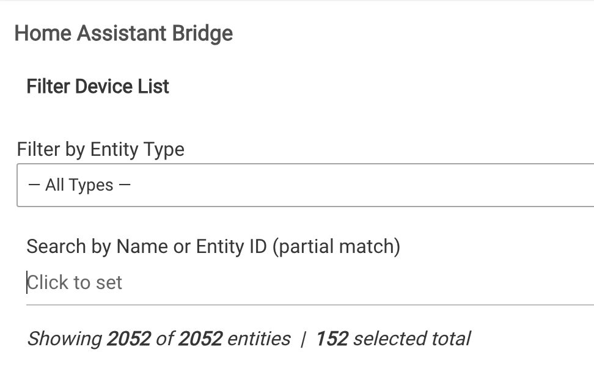Click the "Home Assistant Bridge" page title
This screenshot has width=594, height=377.
(123, 33)
